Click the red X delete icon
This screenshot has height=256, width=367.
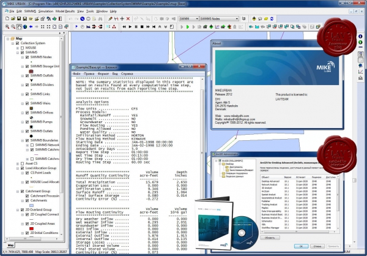tap(128, 19)
